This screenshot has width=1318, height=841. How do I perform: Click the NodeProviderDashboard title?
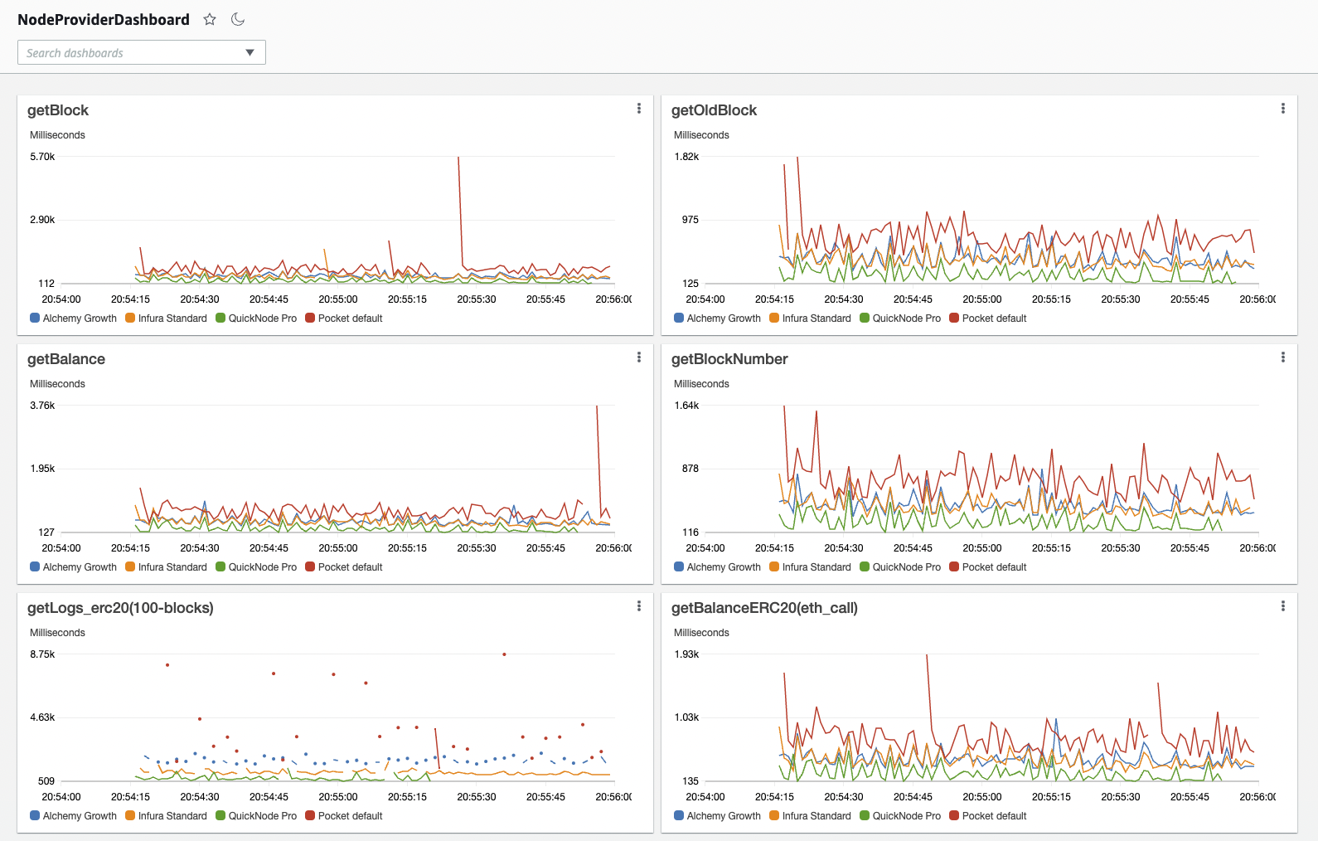click(104, 19)
